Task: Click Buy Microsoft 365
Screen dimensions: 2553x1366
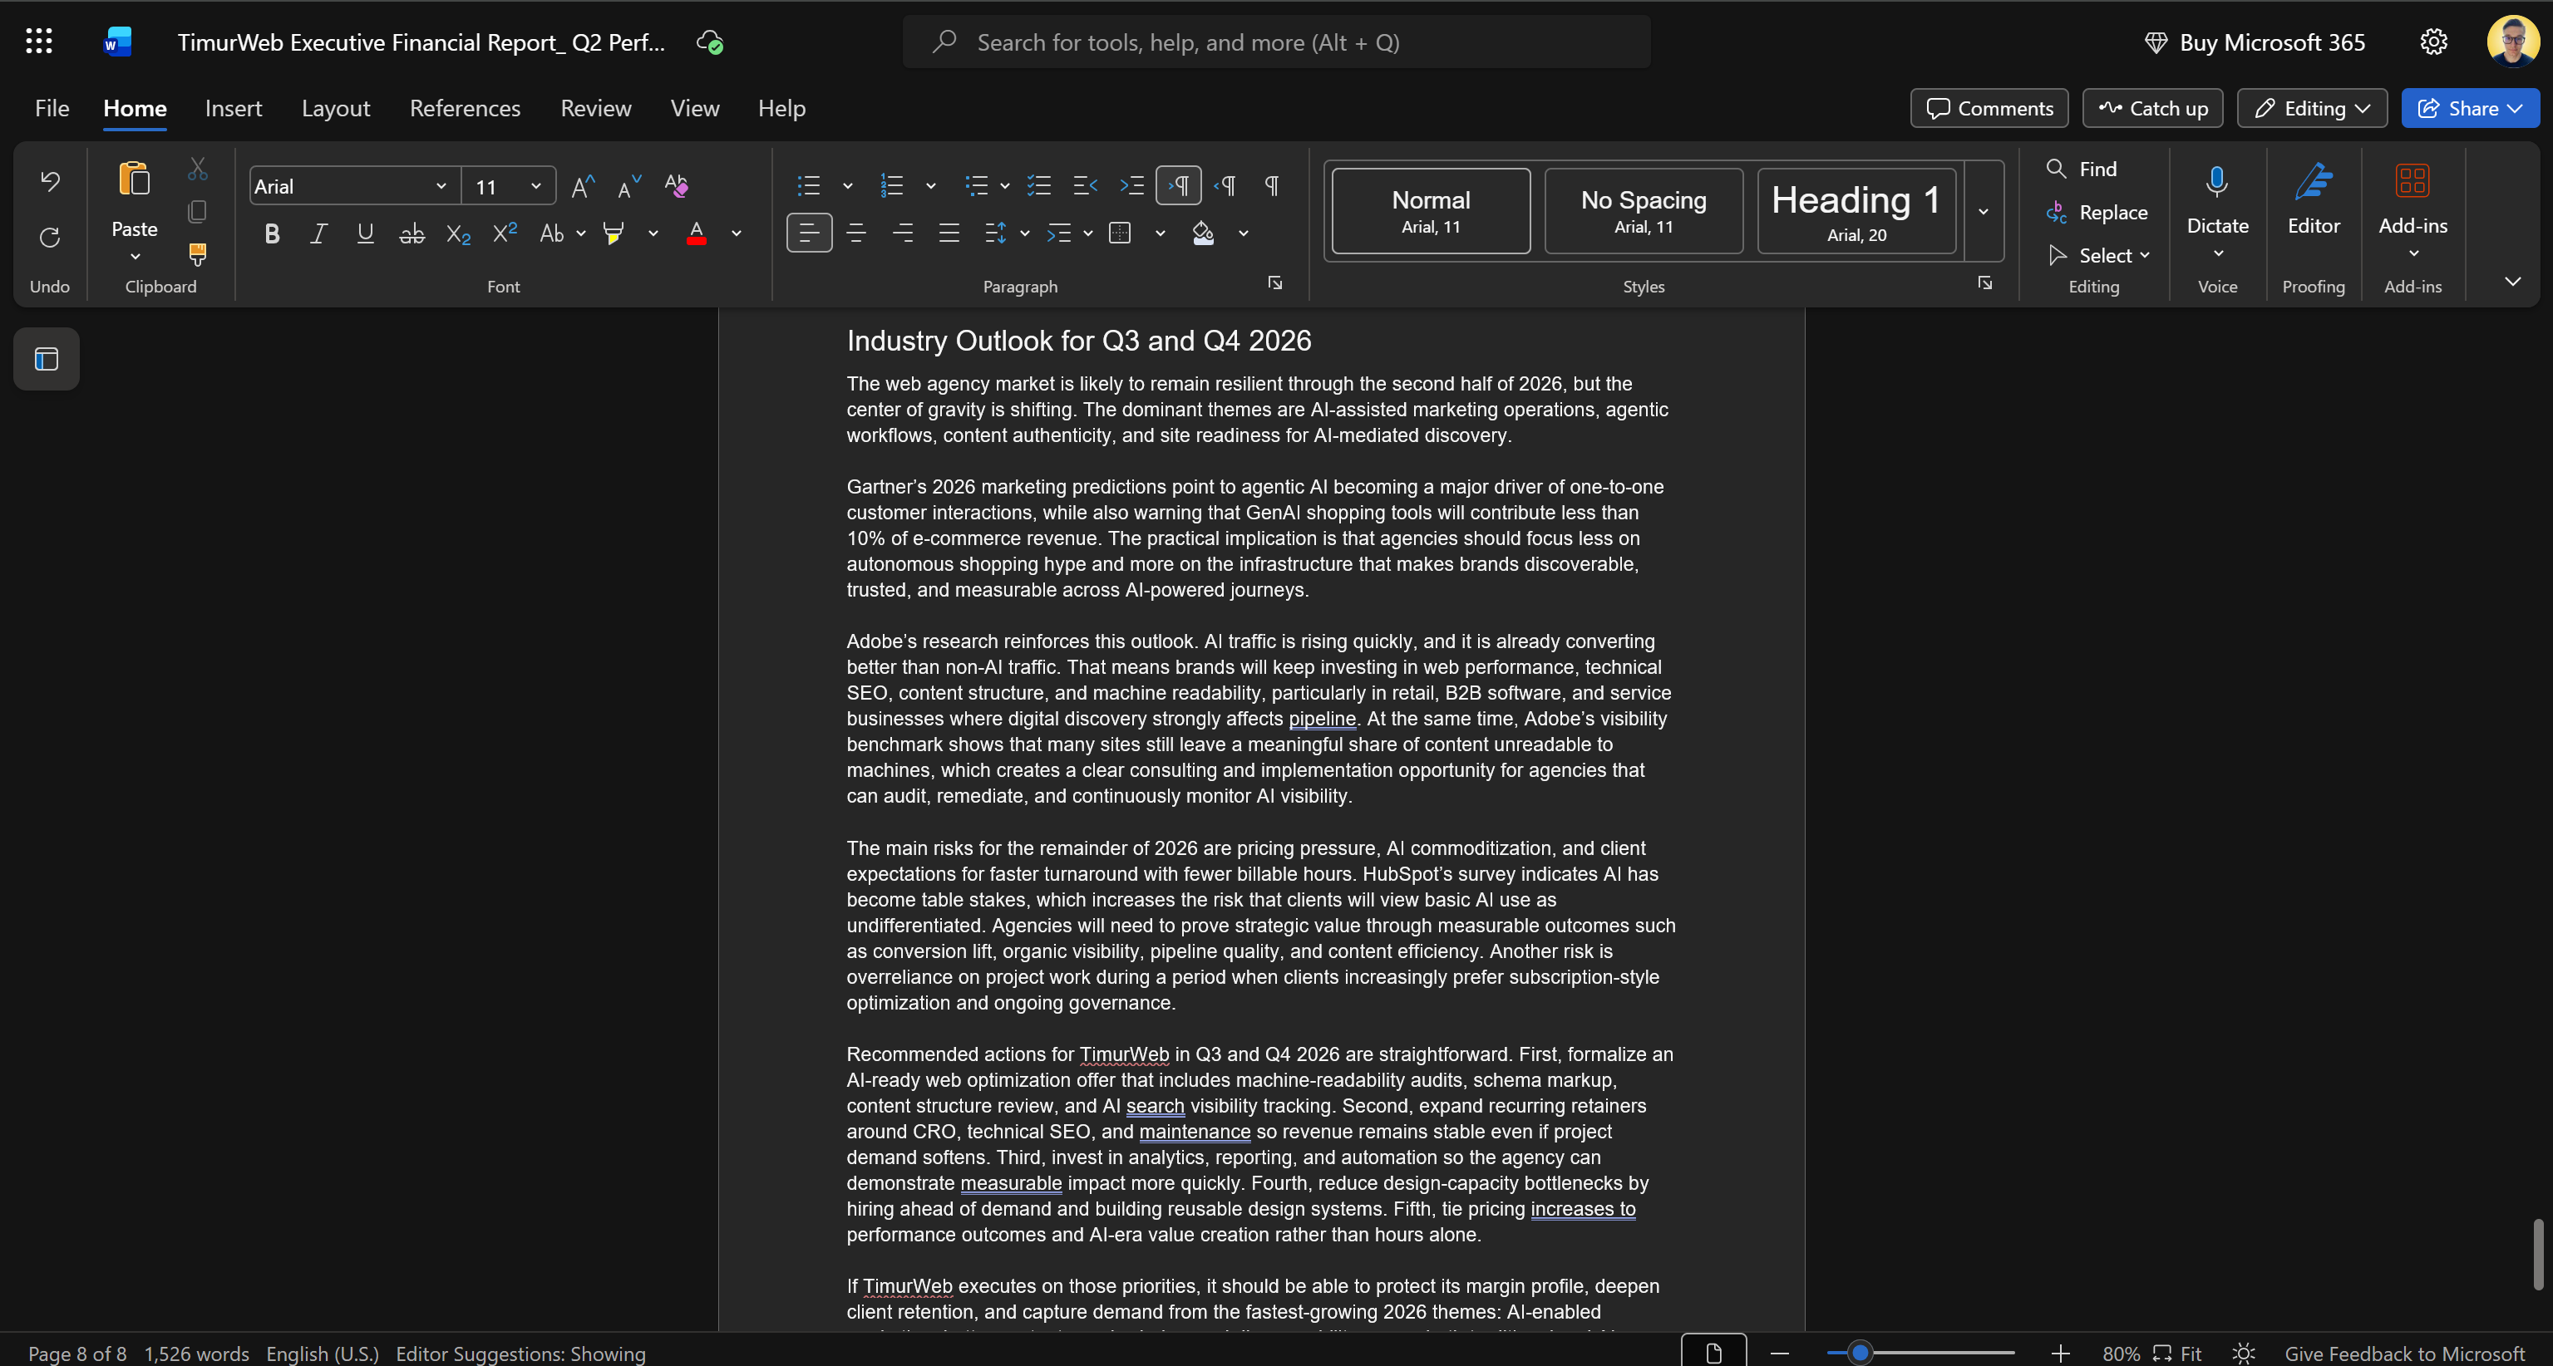Action: tap(2255, 42)
